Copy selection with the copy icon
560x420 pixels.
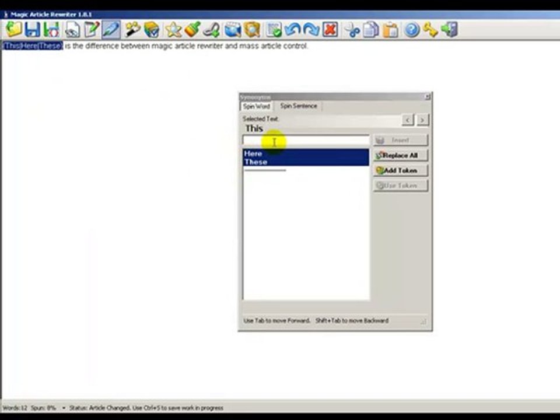click(371, 30)
